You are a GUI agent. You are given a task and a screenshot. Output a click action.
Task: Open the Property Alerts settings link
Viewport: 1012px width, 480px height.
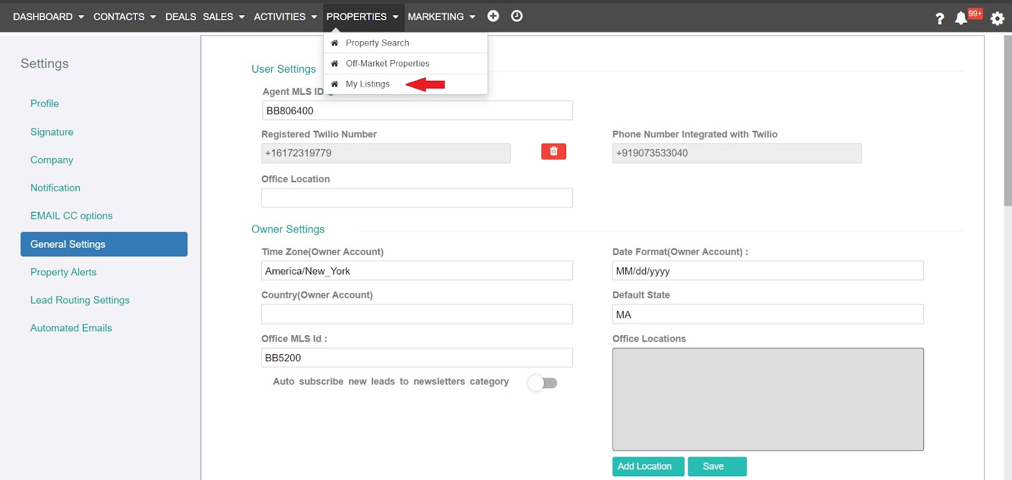coord(63,272)
